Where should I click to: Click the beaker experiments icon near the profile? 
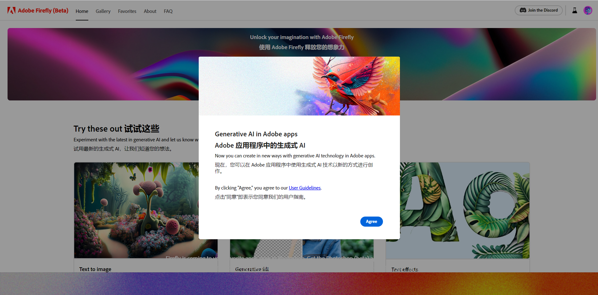[x=575, y=10]
